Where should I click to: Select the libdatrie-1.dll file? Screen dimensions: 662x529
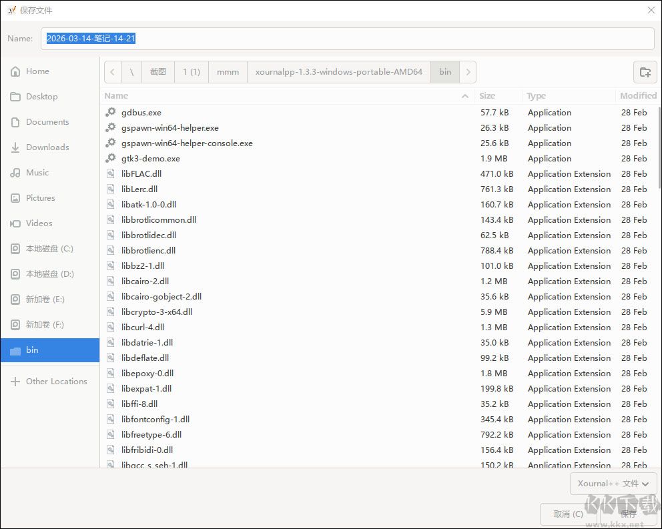pyautogui.click(x=379, y=342)
